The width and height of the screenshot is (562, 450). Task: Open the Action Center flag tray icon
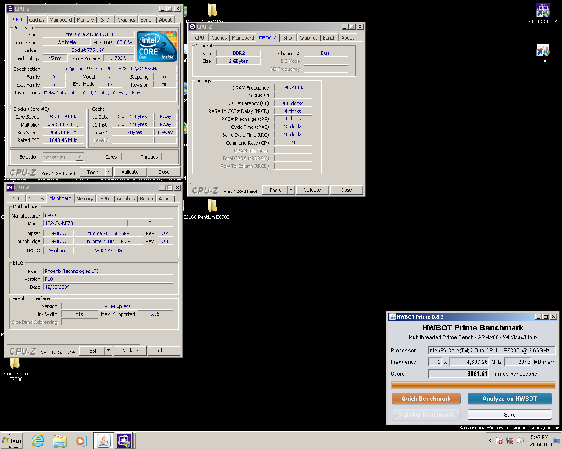click(499, 441)
